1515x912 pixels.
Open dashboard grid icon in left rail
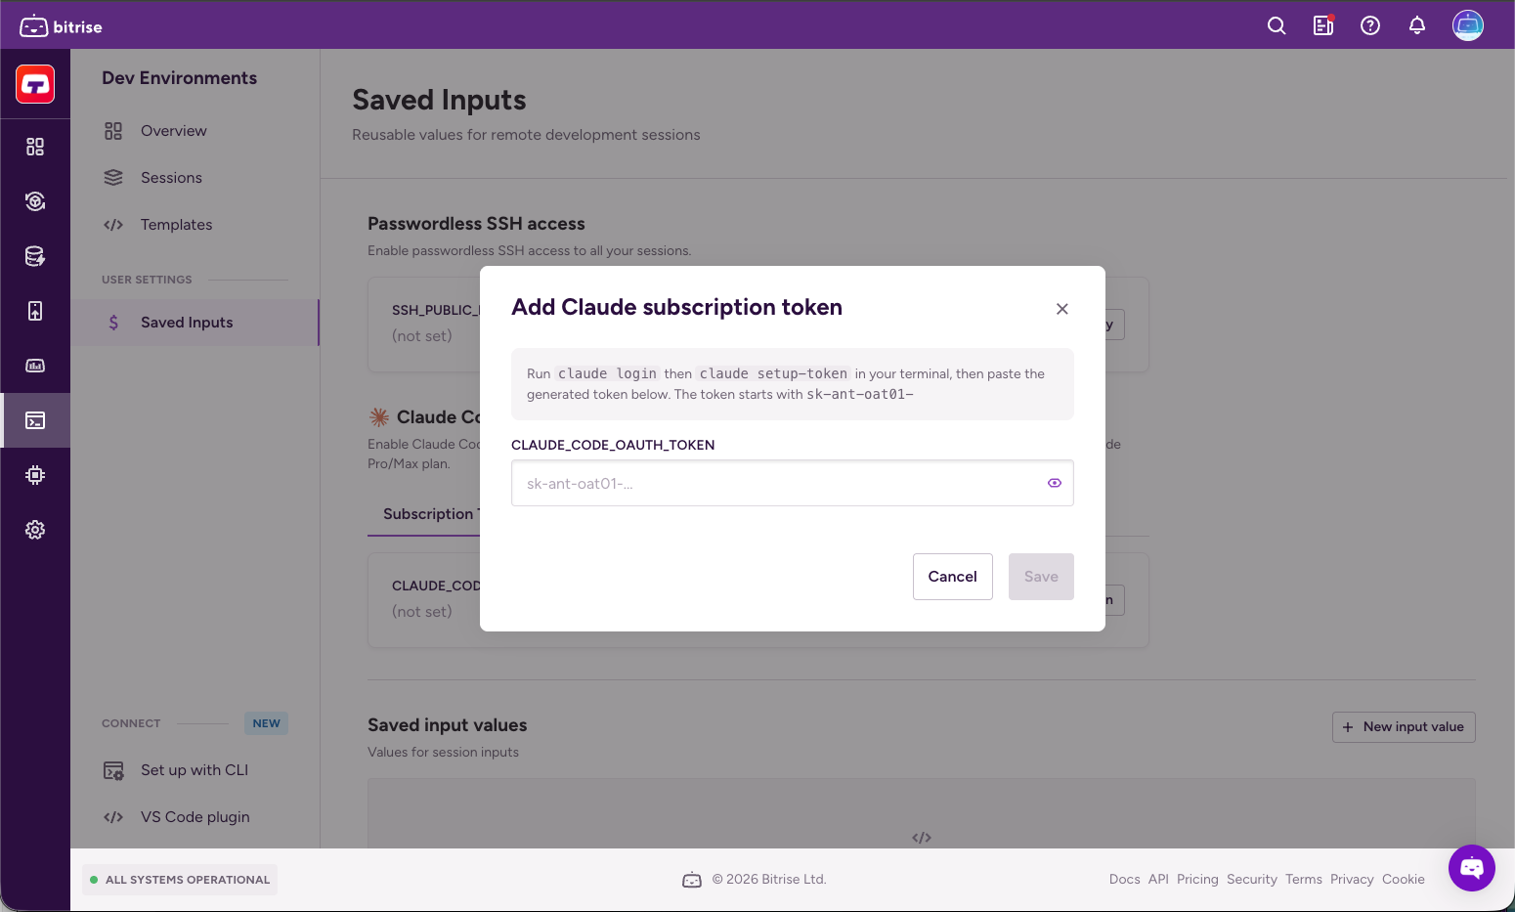tap(35, 147)
